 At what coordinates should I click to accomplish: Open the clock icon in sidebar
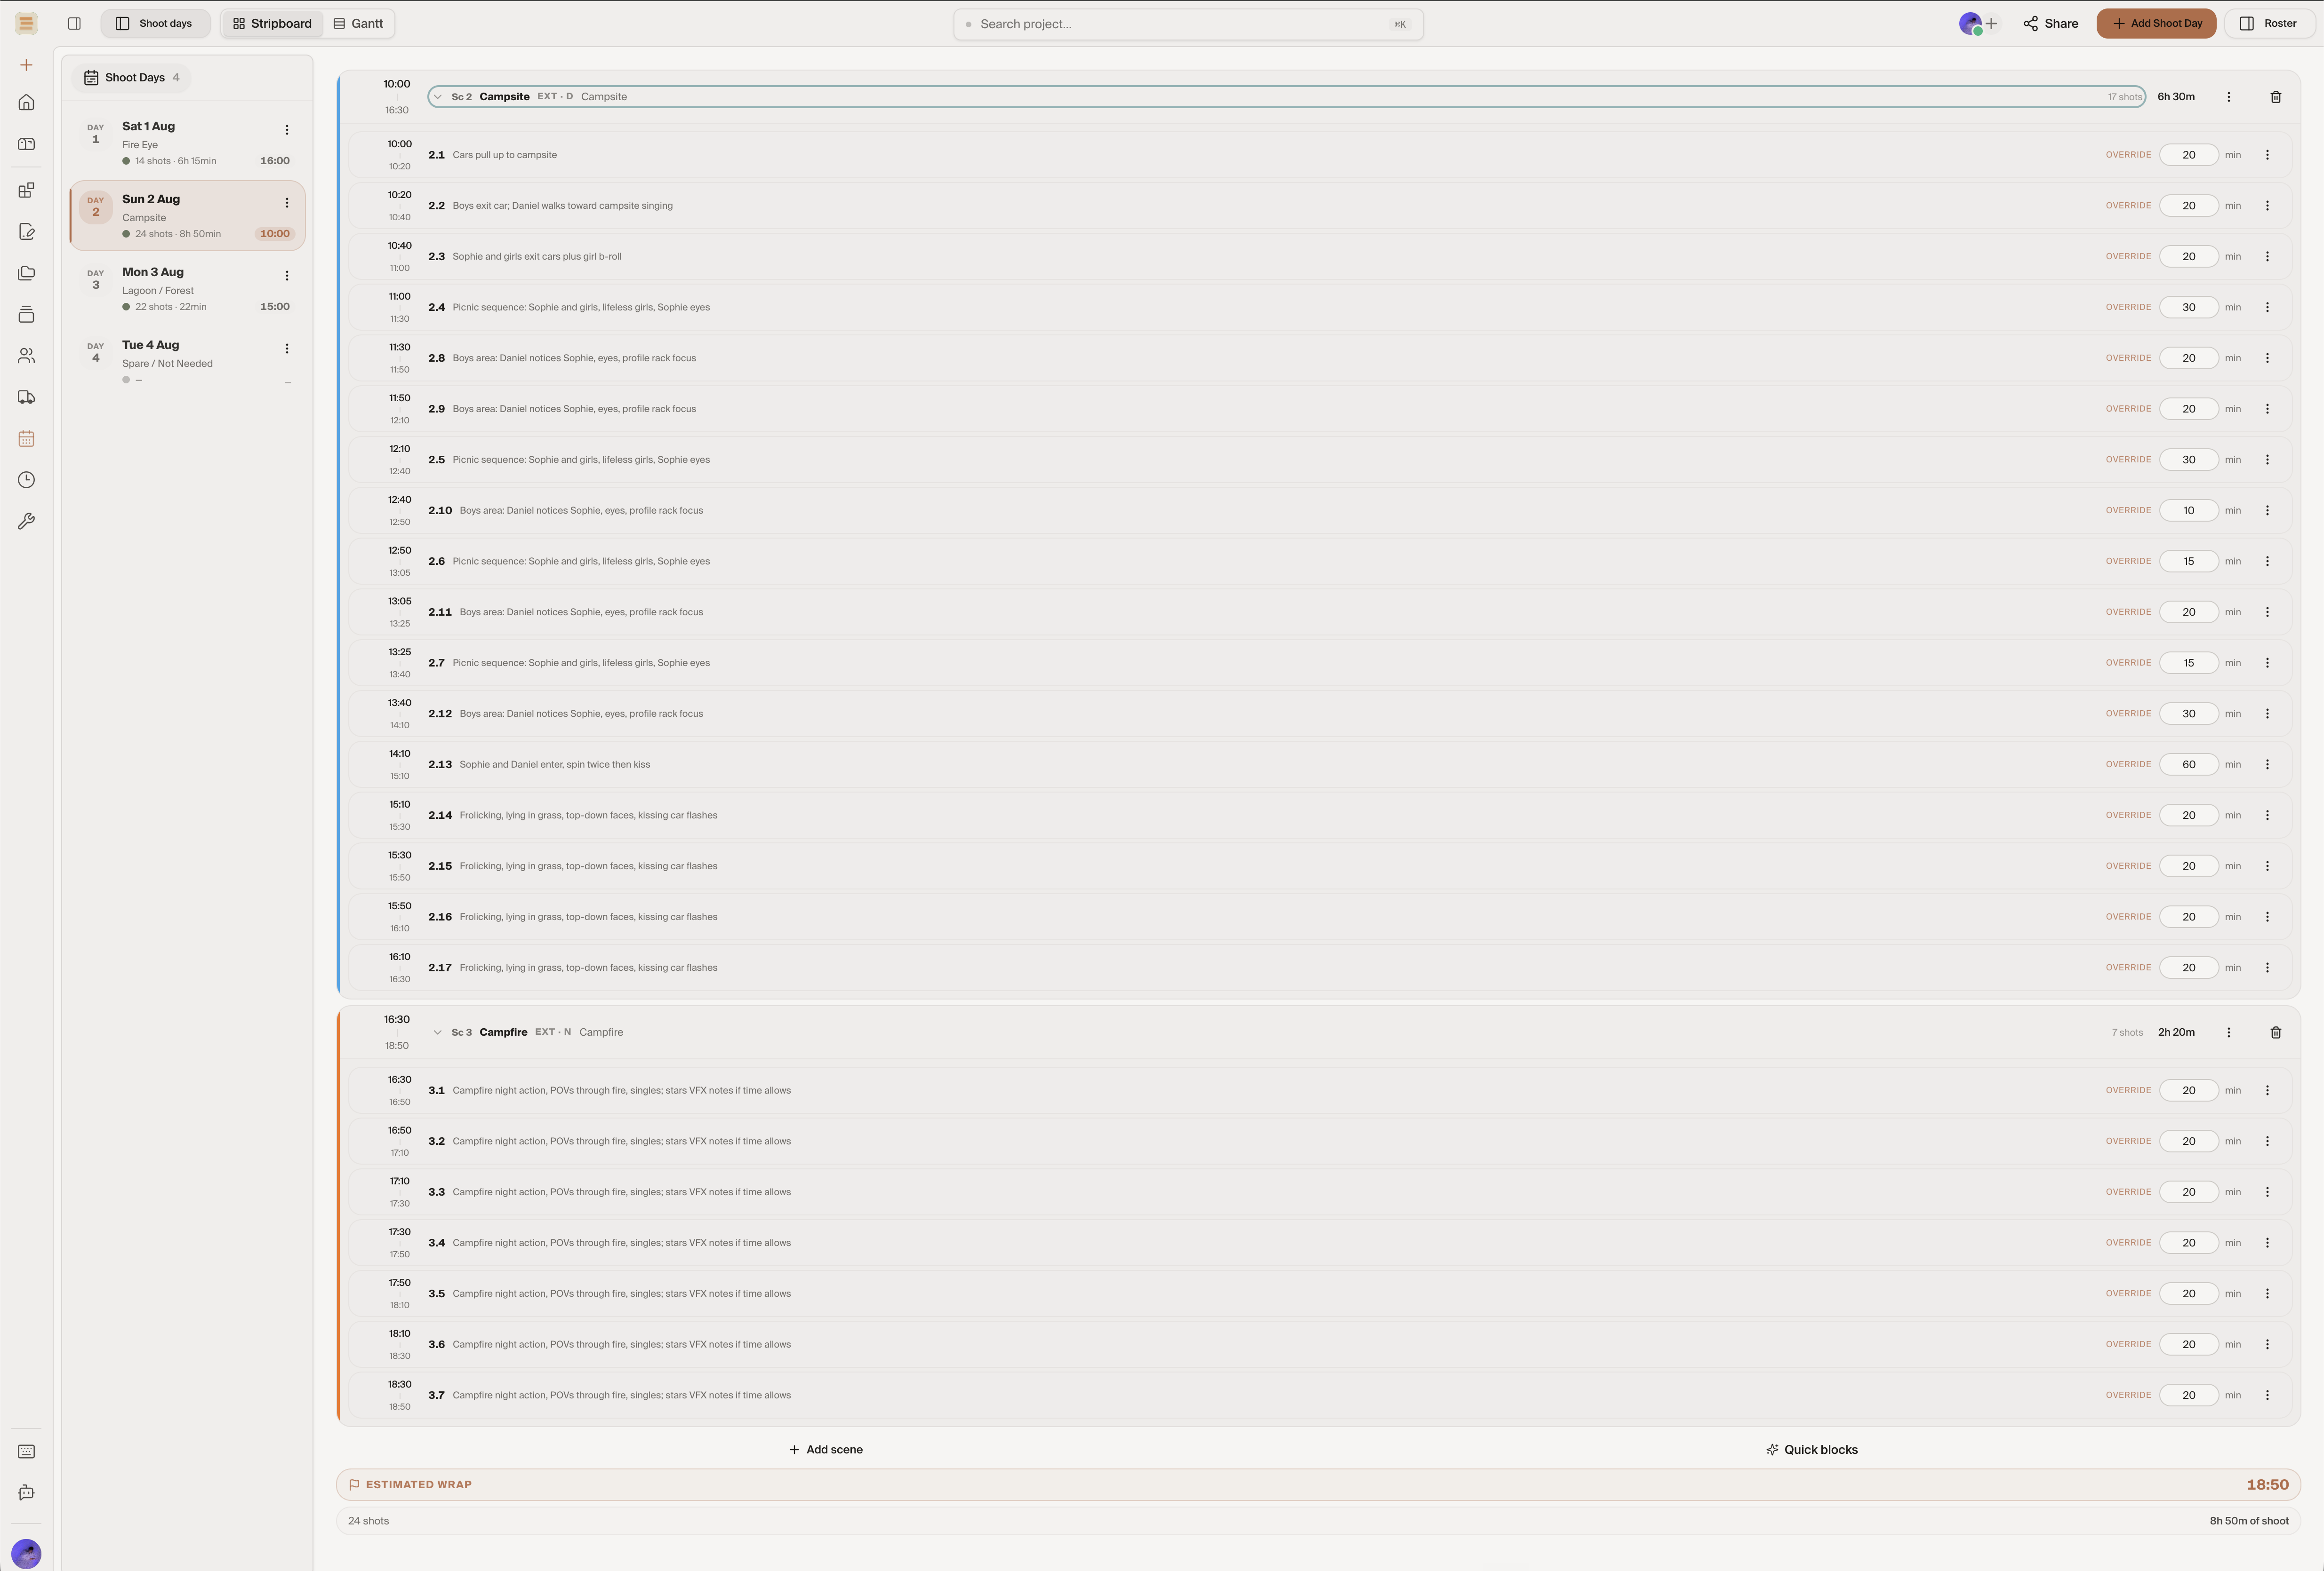pyautogui.click(x=26, y=480)
